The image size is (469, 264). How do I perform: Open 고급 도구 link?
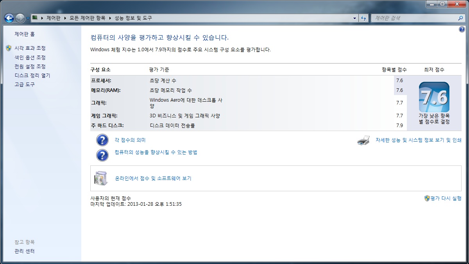click(25, 84)
